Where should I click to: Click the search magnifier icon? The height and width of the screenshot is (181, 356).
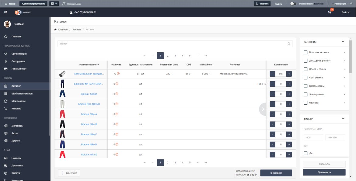click(x=289, y=44)
